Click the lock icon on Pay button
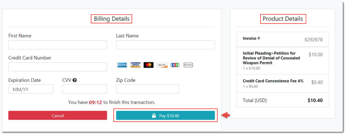 pyautogui.click(x=154, y=116)
